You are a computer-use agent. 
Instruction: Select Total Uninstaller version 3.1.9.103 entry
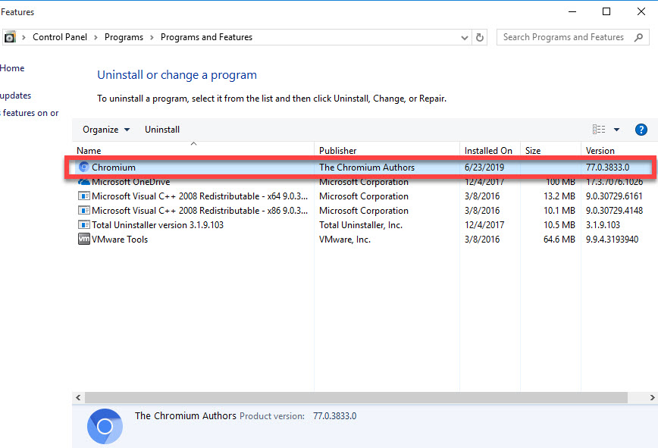click(x=158, y=224)
